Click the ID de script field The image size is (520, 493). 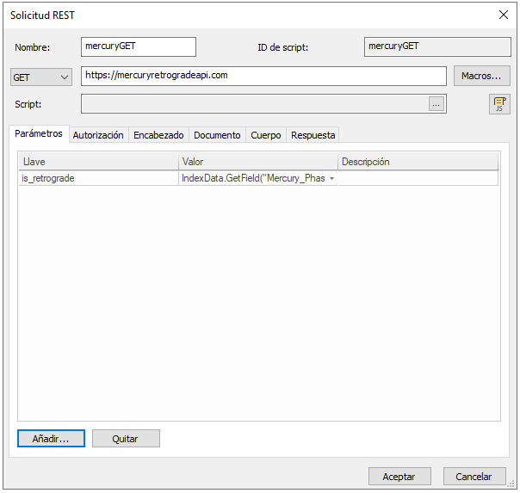coord(437,46)
